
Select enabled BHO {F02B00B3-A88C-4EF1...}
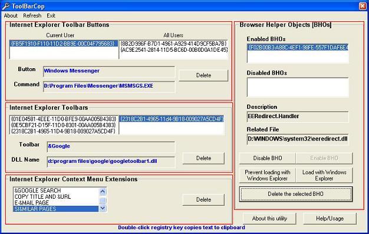(x=298, y=48)
